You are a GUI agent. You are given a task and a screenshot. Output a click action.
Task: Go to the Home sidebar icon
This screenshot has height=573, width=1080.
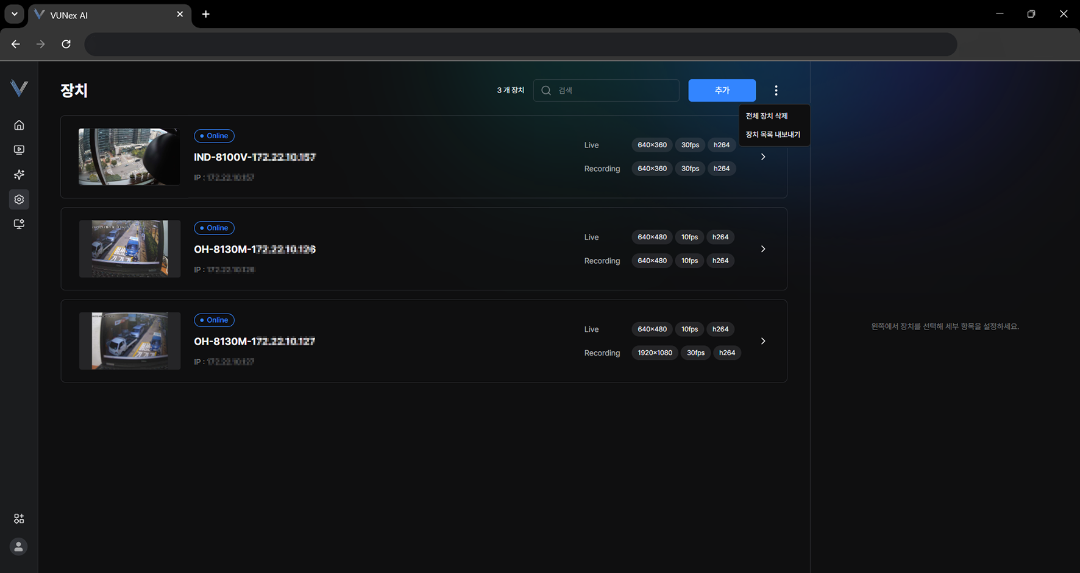19,125
